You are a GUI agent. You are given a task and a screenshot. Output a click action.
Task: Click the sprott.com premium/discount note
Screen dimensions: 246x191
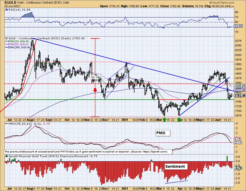pyautogui.click(x=88, y=152)
